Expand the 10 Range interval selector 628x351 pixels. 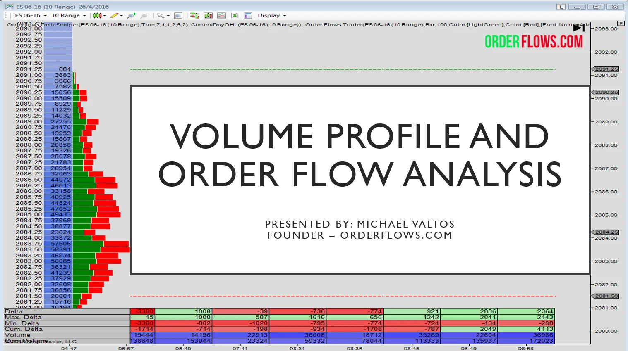[69, 16]
